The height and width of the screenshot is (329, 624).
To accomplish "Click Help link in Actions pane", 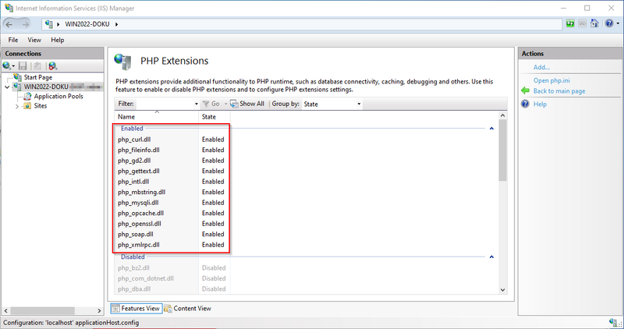I will [540, 104].
